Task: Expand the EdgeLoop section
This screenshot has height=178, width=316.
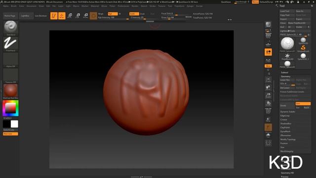Action: tap(285, 116)
